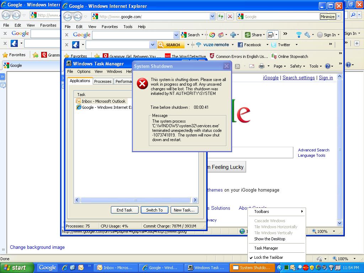This screenshot has width=364, height=273.
Task: Open the Page dropdown menu
Action: pos(279,66)
